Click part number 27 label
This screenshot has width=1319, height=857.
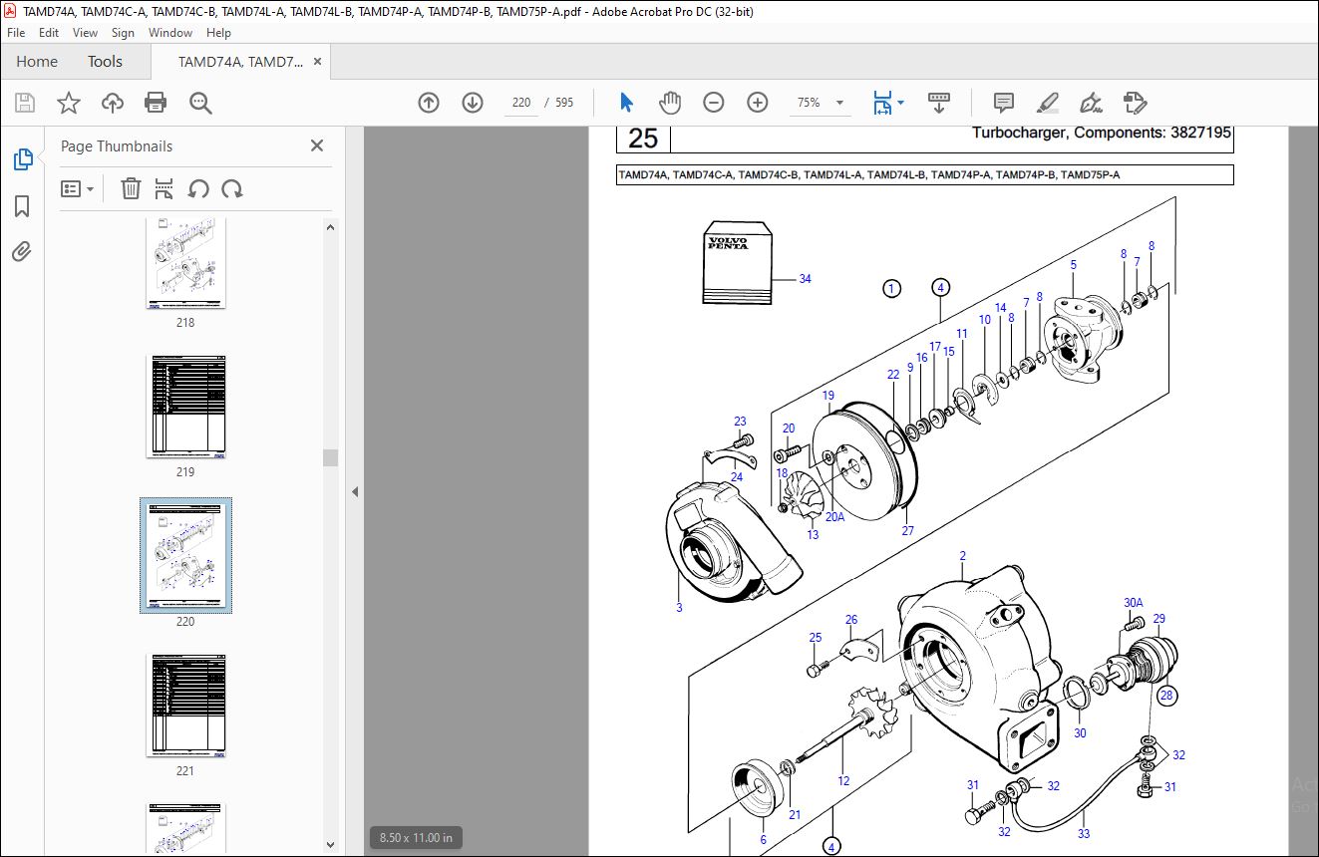click(907, 531)
